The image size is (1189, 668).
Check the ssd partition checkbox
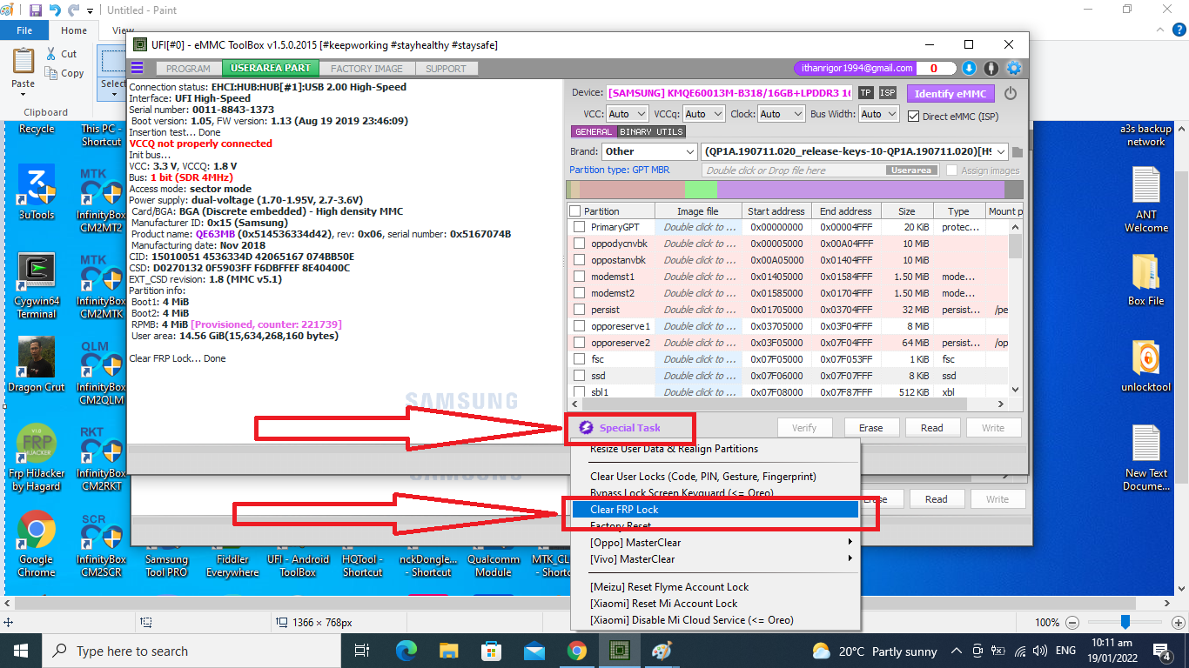579,376
